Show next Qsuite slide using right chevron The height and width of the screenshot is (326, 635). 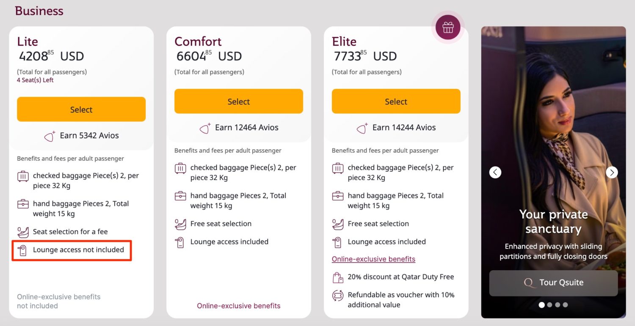611,172
